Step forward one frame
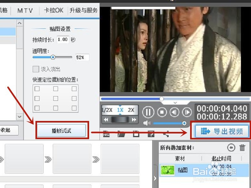251x188 pixels. pos(187,112)
